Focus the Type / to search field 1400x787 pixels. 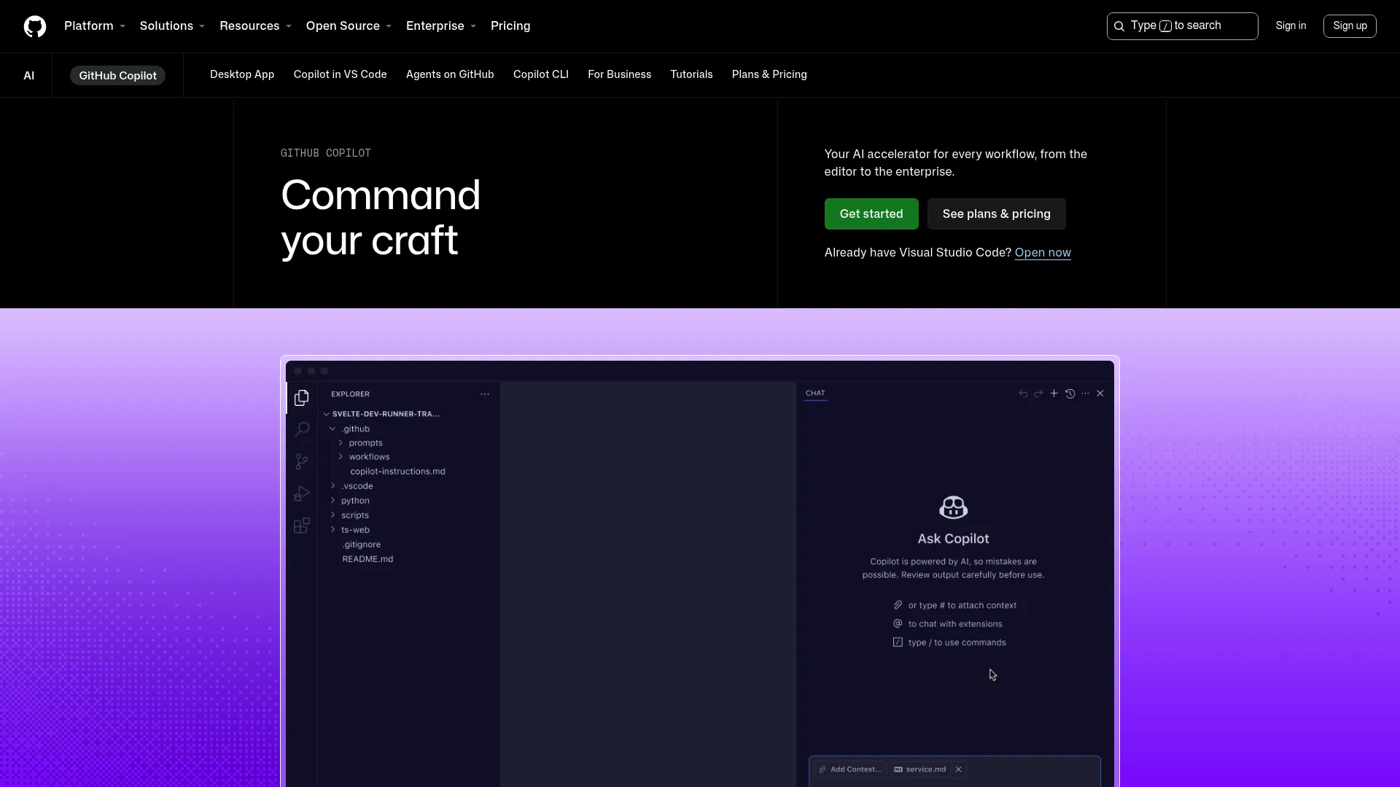(1182, 26)
